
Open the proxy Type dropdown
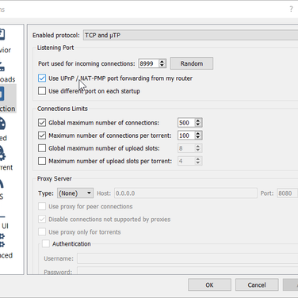[x=75, y=193]
